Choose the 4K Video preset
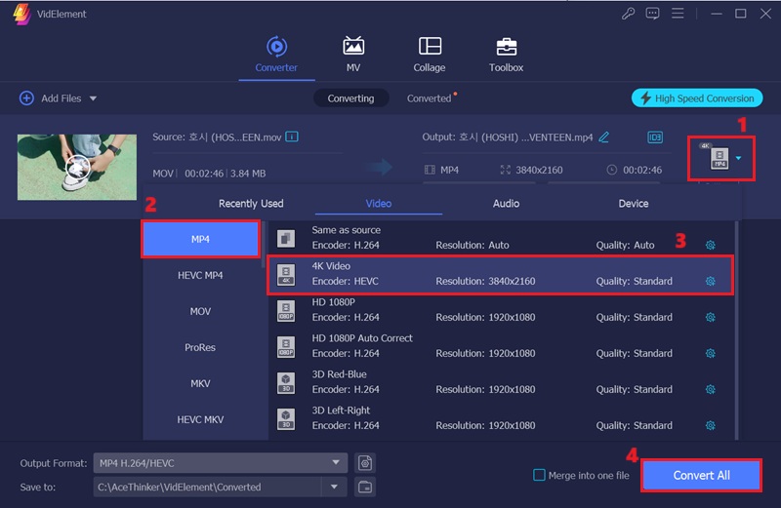781x508 pixels. (500, 275)
